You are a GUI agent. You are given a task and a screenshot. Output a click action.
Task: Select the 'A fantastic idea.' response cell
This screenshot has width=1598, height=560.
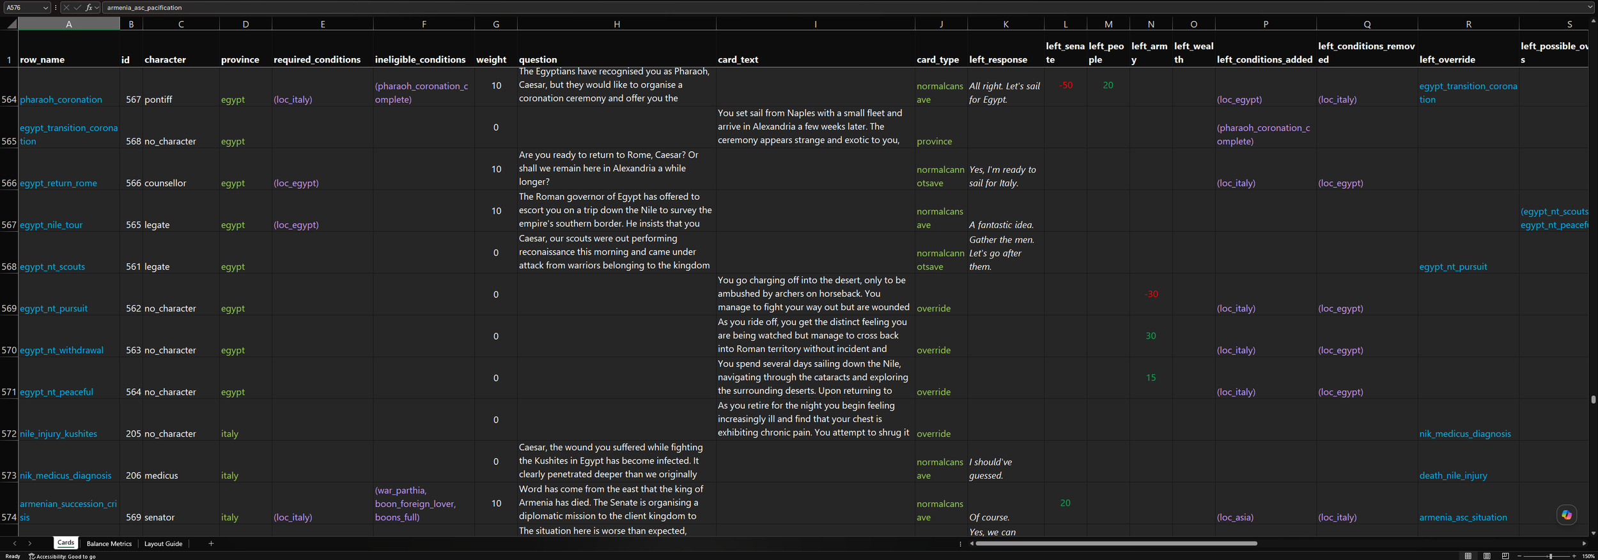[x=1005, y=211]
